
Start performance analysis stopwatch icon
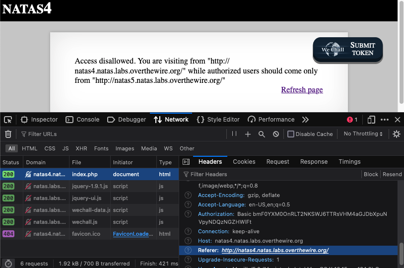(8, 264)
